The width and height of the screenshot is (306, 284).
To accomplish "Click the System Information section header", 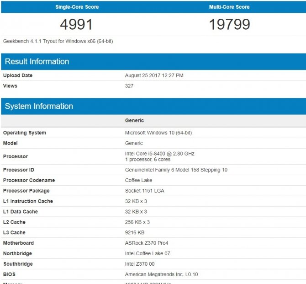I will (153, 107).
